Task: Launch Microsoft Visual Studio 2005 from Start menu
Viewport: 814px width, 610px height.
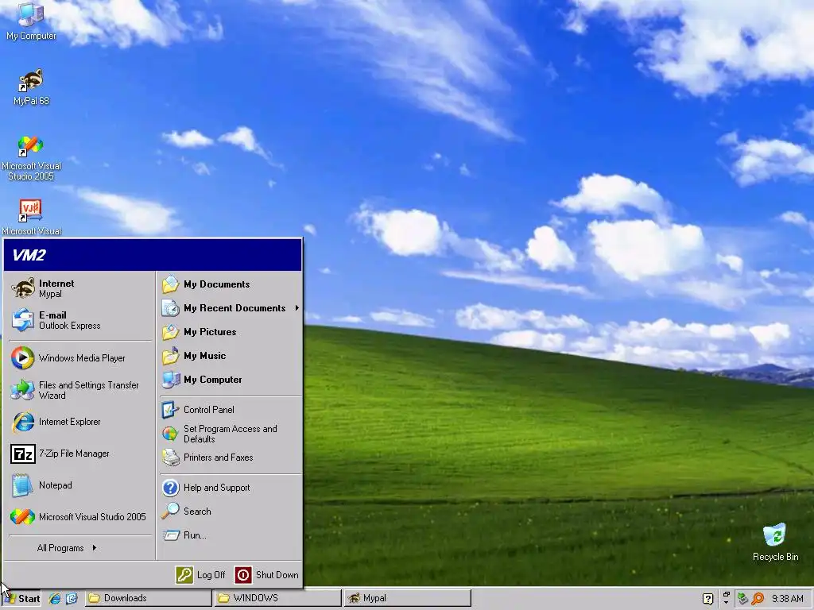Action: 79,516
